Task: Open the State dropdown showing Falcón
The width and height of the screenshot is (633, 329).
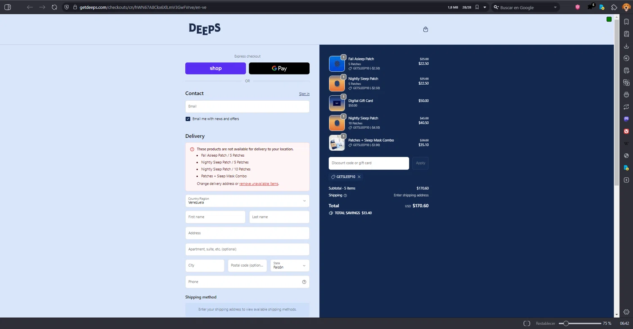Action: tap(290, 265)
